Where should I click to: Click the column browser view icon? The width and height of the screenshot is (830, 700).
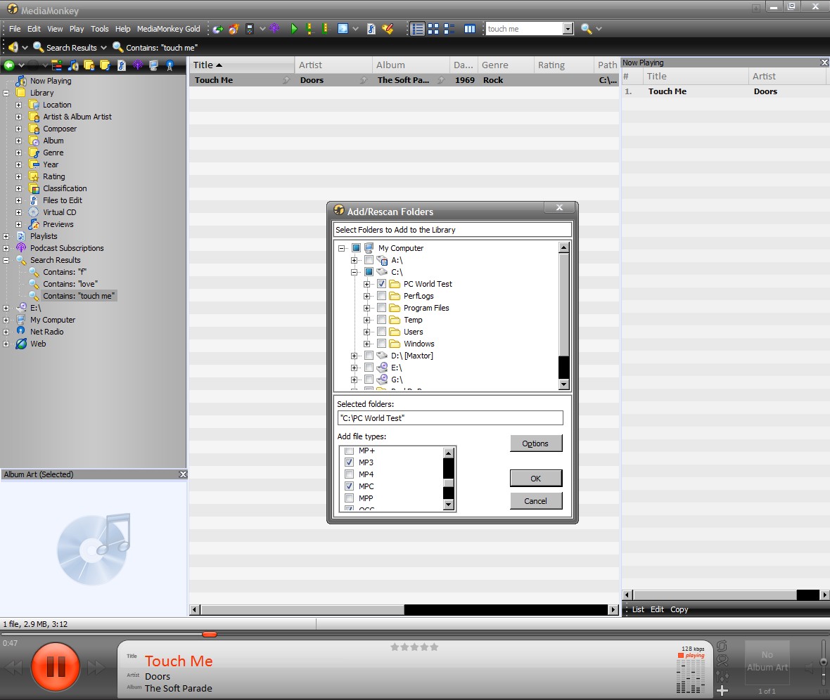(469, 29)
